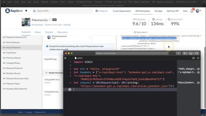This screenshot has width=206, height=116.
Task: Open Create Organization link
Action: pyautogui.click(x=122, y=11)
